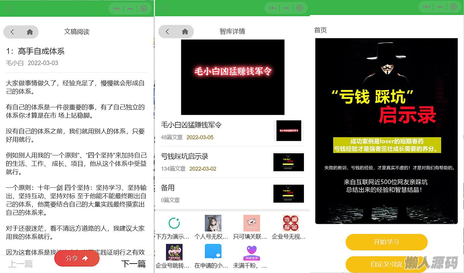464x273 pixels.
Task: Click the article heading 1：高手自成体系
Action: 35,51
